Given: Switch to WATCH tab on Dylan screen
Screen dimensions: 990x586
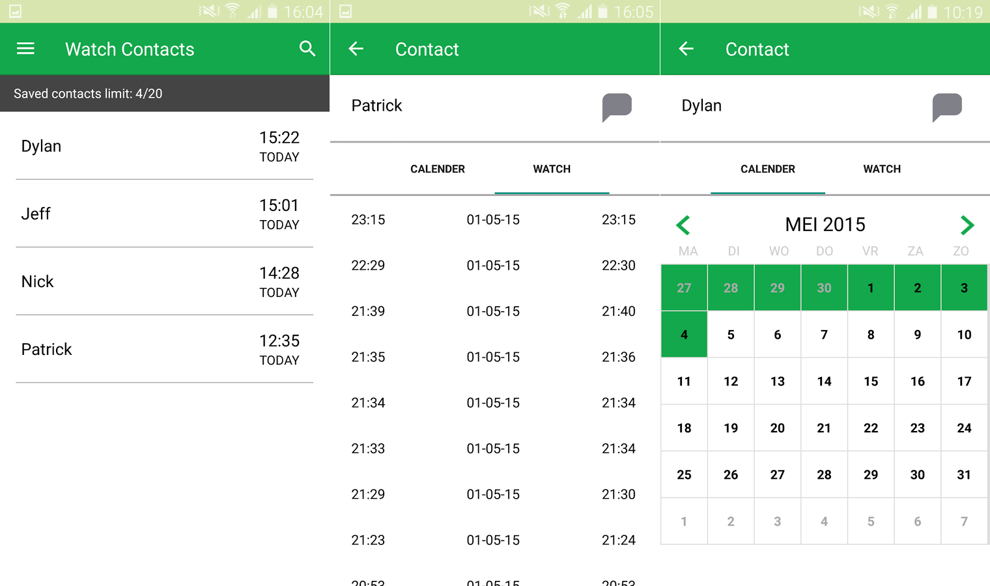Looking at the screenshot, I should [882, 169].
